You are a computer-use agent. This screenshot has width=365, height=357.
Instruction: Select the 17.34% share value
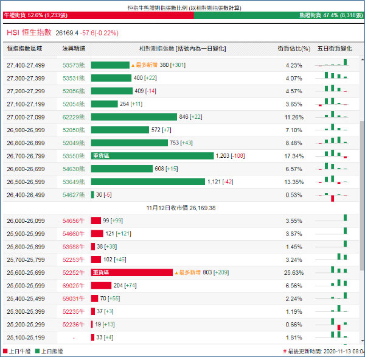pyautogui.click(x=294, y=156)
